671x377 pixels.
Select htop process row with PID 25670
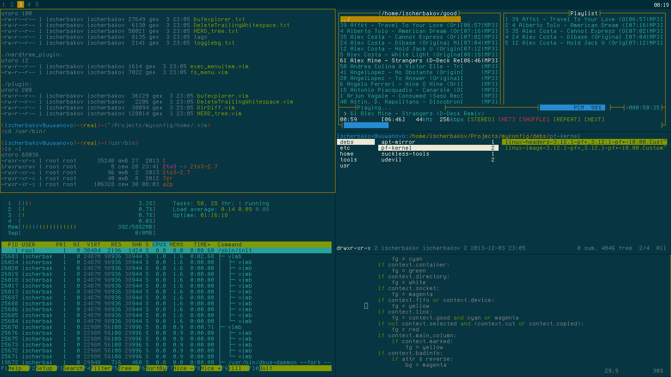coord(167,327)
